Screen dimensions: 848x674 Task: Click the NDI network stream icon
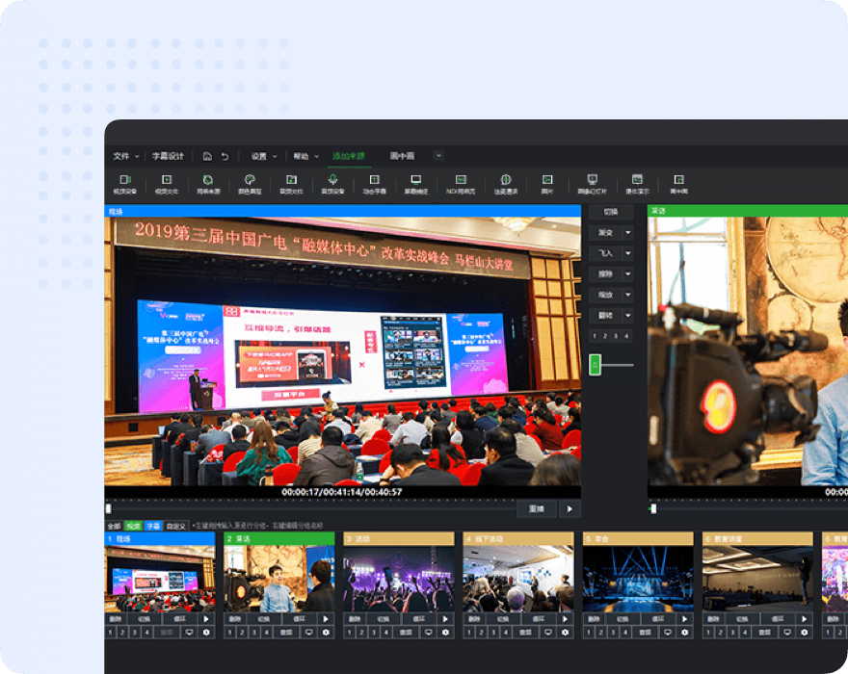tap(461, 183)
